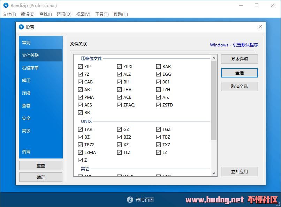Open the 高级 settings section
The image size is (281, 207).
pos(26,131)
